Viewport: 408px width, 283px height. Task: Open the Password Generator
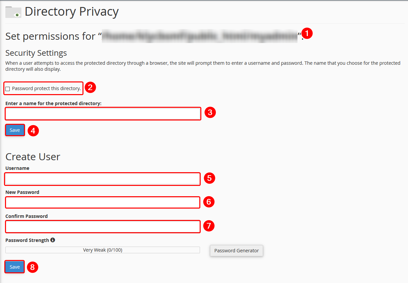coord(236,251)
